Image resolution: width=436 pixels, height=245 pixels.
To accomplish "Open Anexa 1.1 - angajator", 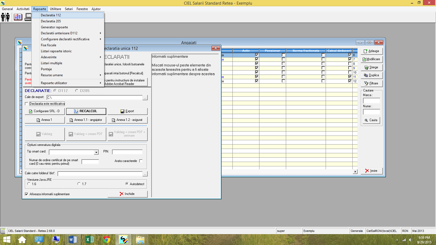I will (x=86, y=120).
